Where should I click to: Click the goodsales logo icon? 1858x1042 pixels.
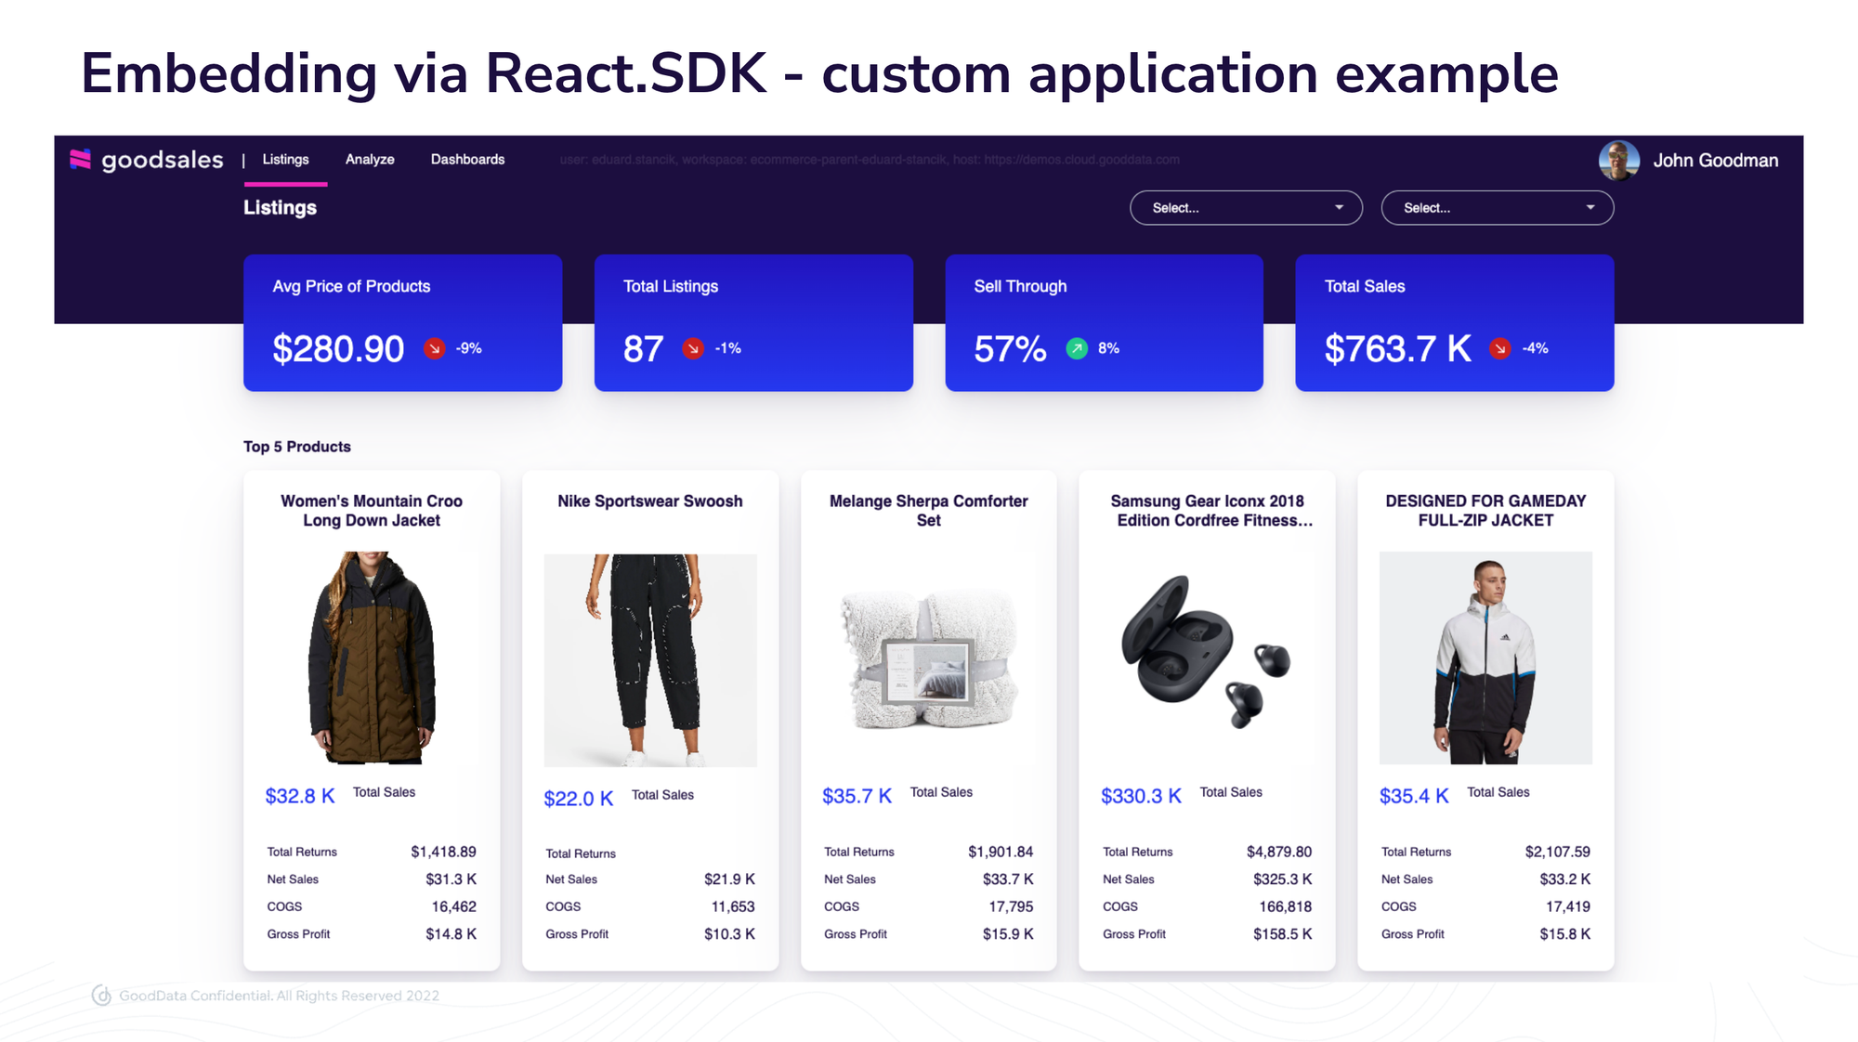(82, 159)
